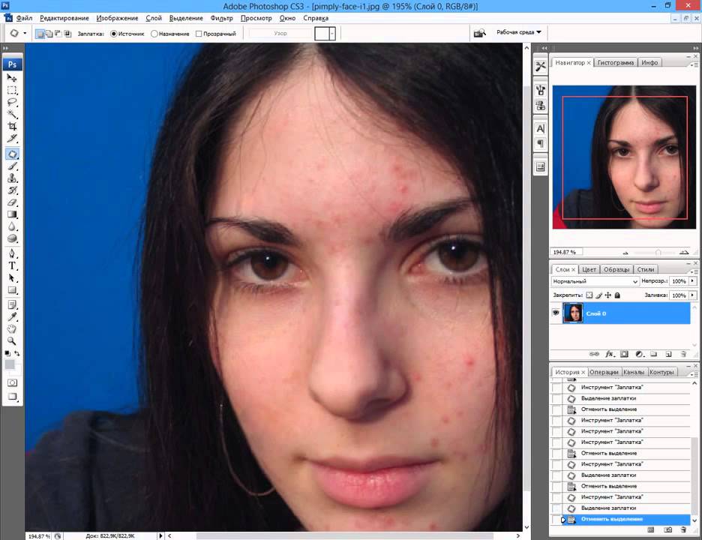Click the Go to Bridge icon
The width and height of the screenshot is (702, 540).
click(x=479, y=33)
